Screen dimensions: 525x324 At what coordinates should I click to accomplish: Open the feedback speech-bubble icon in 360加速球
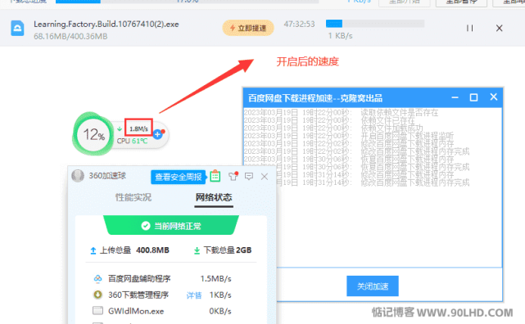click(249, 176)
